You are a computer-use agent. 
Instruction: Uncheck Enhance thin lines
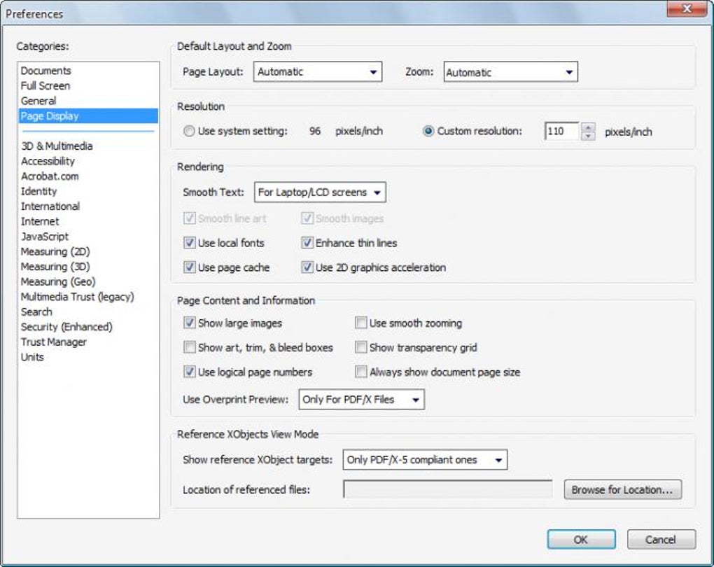point(307,243)
